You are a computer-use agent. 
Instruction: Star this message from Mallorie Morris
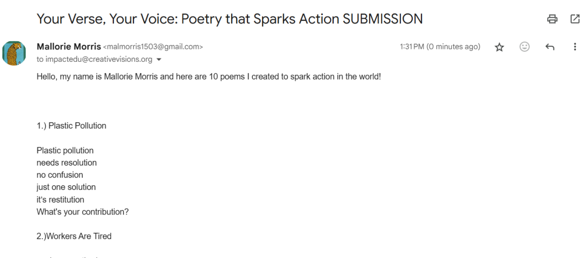499,47
